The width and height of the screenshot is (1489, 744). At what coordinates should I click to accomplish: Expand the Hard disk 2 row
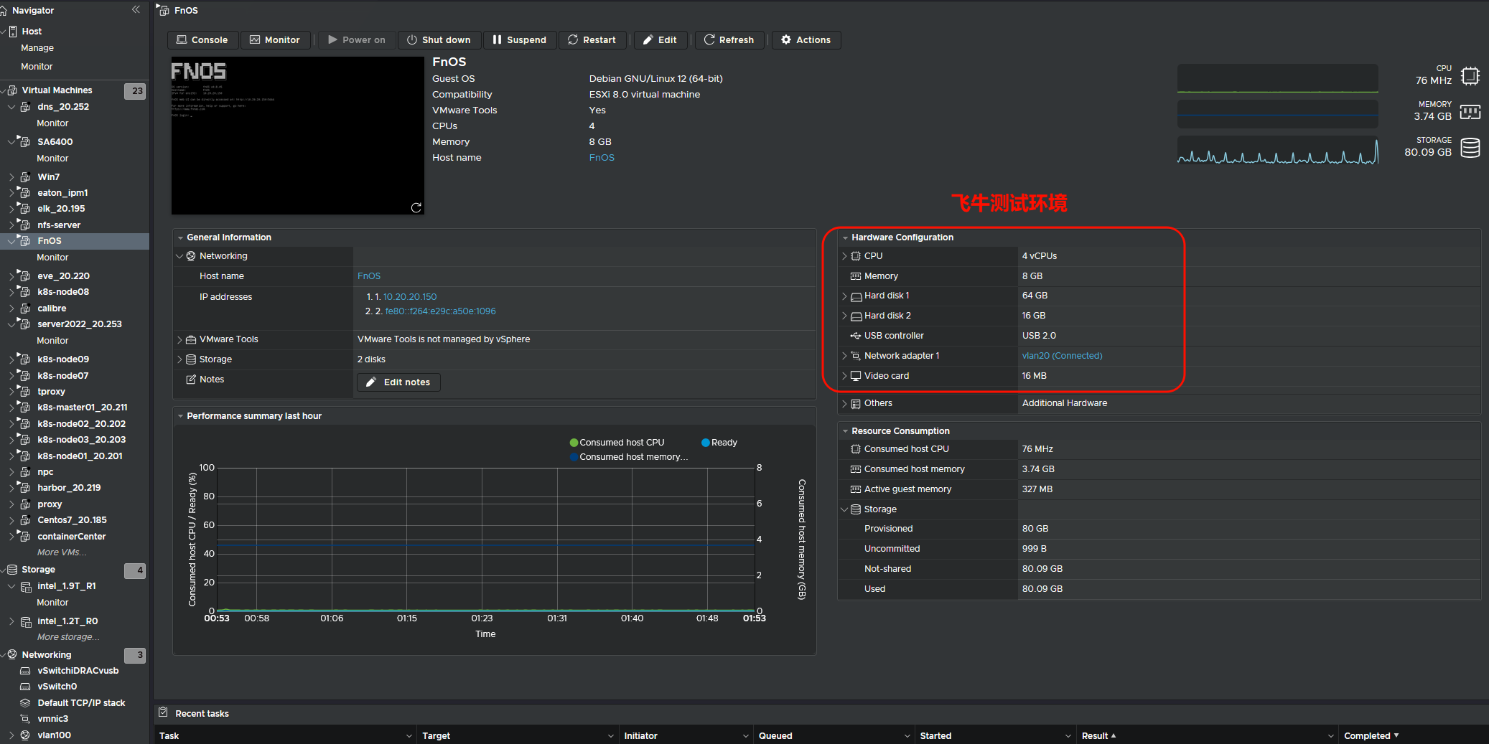[844, 316]
